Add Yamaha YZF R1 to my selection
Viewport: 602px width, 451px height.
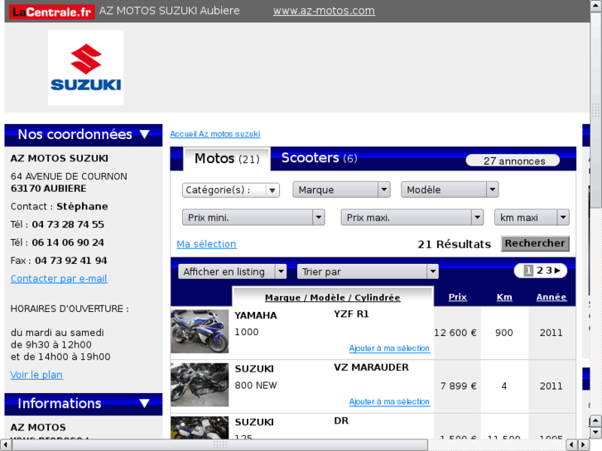(389, 348)
